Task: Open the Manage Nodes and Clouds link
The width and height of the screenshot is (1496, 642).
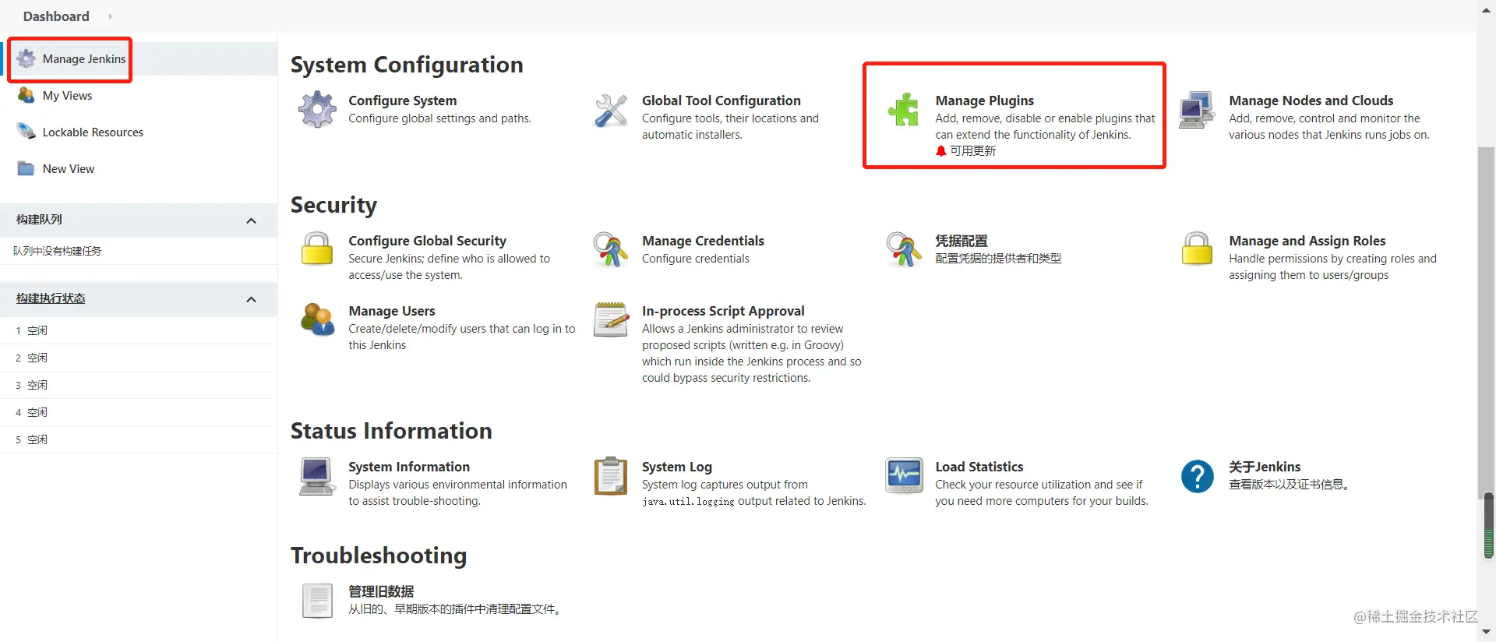Action: coord(1311,101)
